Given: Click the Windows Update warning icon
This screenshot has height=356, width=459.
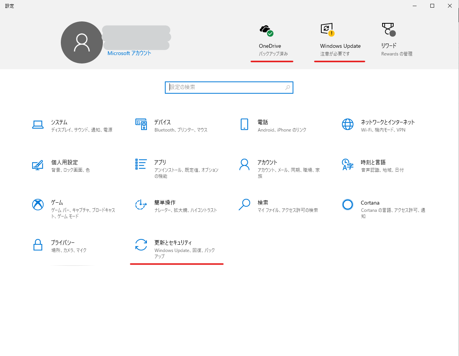Looking at the screenshot, I should tap(327, 30).
